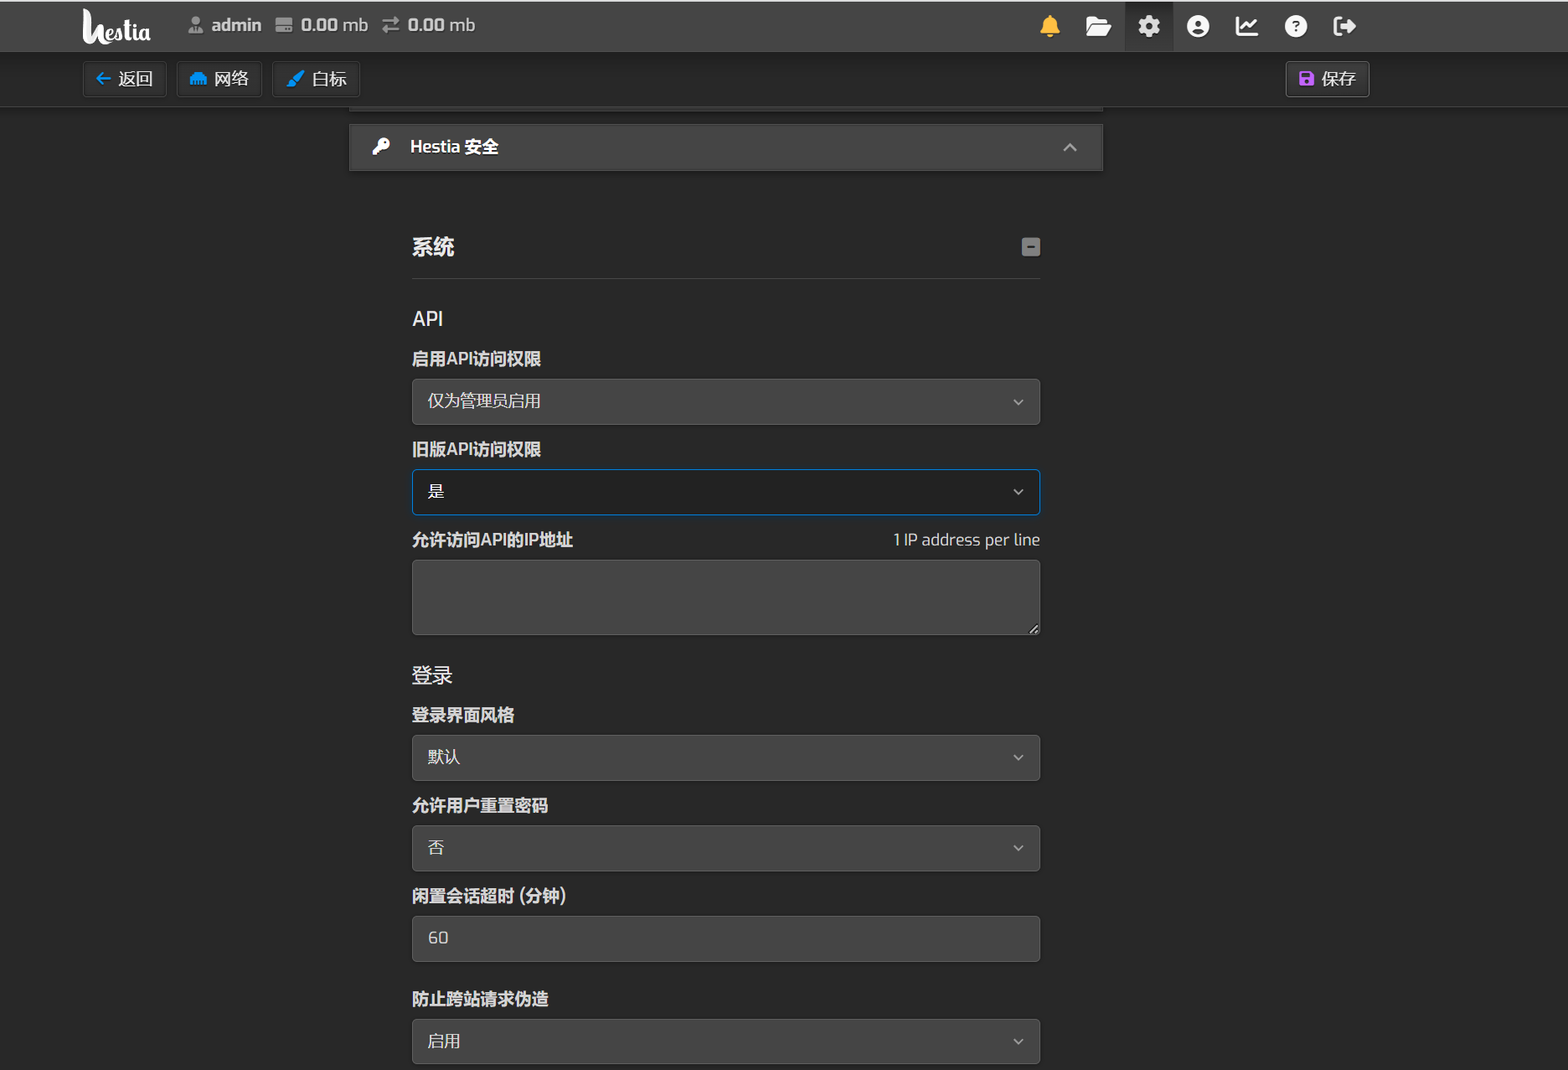Viewport: 1568px width, 1070px height.
Task: Open the notifications bell
Action: [x=1050, y=27]
